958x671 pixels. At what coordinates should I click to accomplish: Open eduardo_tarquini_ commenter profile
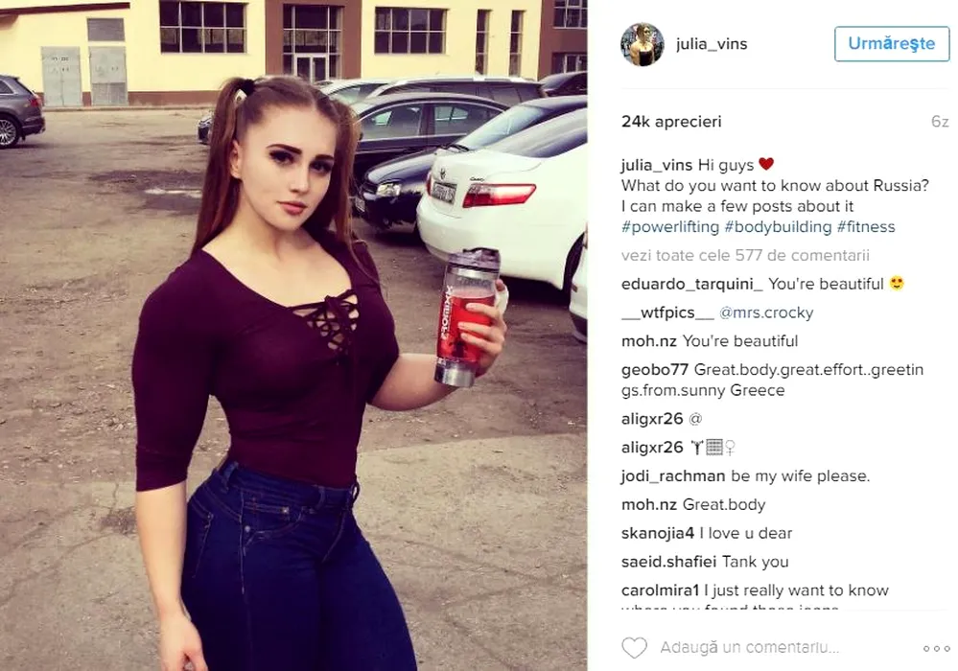(691, 284)
